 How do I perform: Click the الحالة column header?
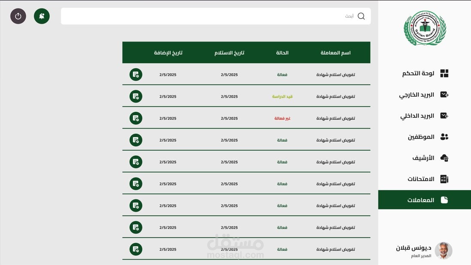pos(282,53)
